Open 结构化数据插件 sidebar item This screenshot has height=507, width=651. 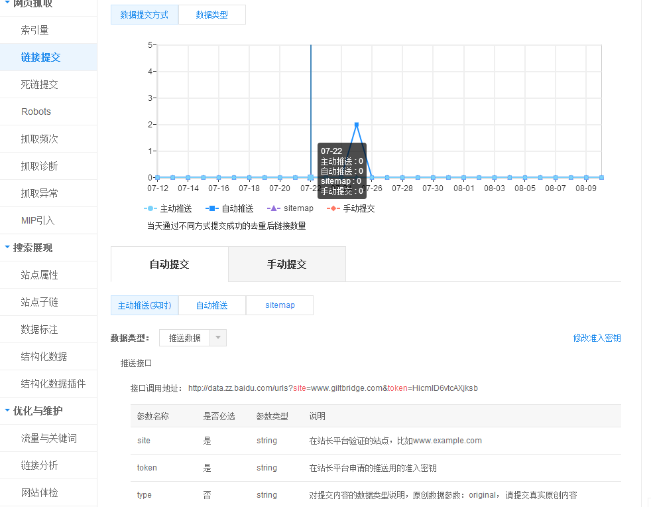[53, 384]
